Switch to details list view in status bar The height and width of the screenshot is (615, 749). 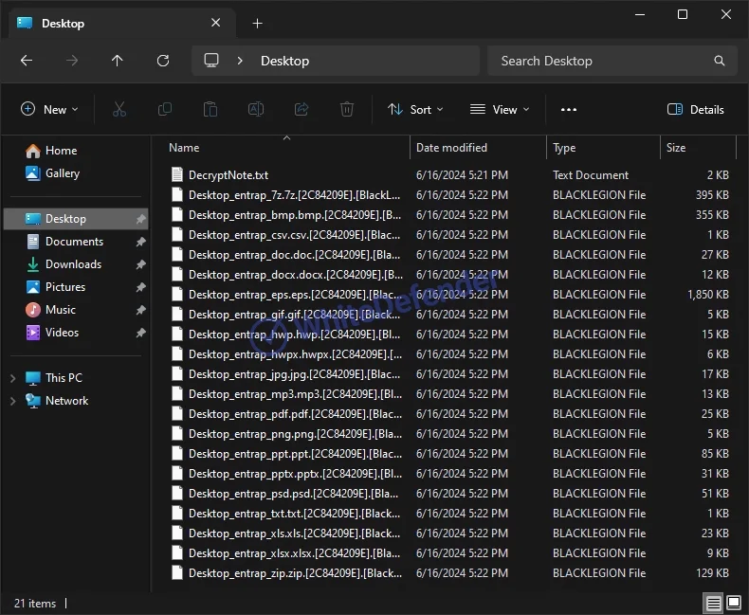click(712, 603)
